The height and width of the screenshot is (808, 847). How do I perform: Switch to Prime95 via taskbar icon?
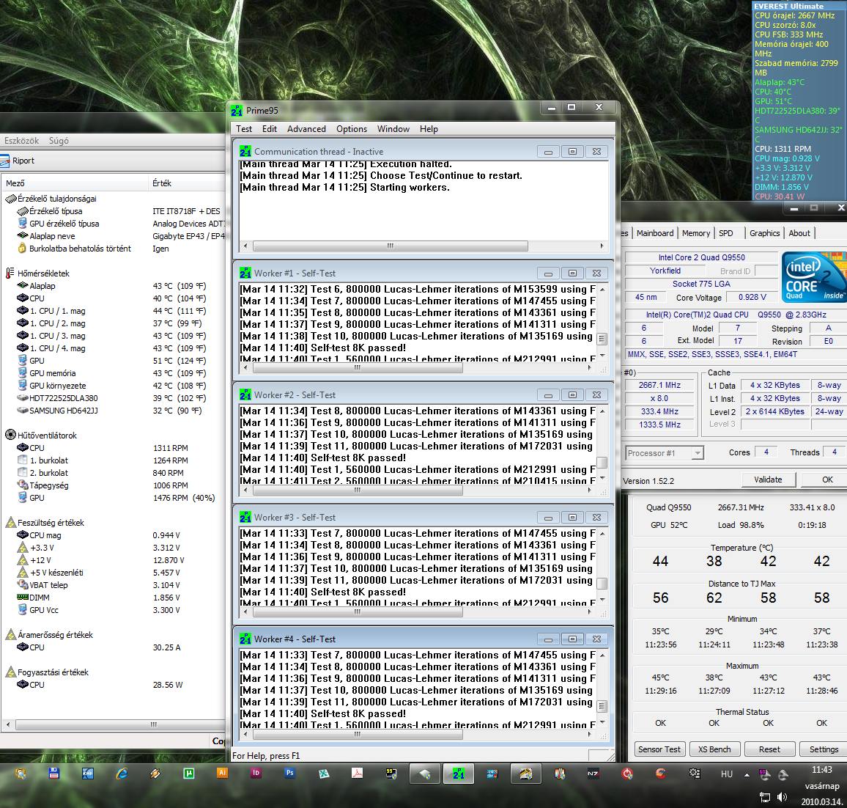pyautogui.click(x=459, y=774)
